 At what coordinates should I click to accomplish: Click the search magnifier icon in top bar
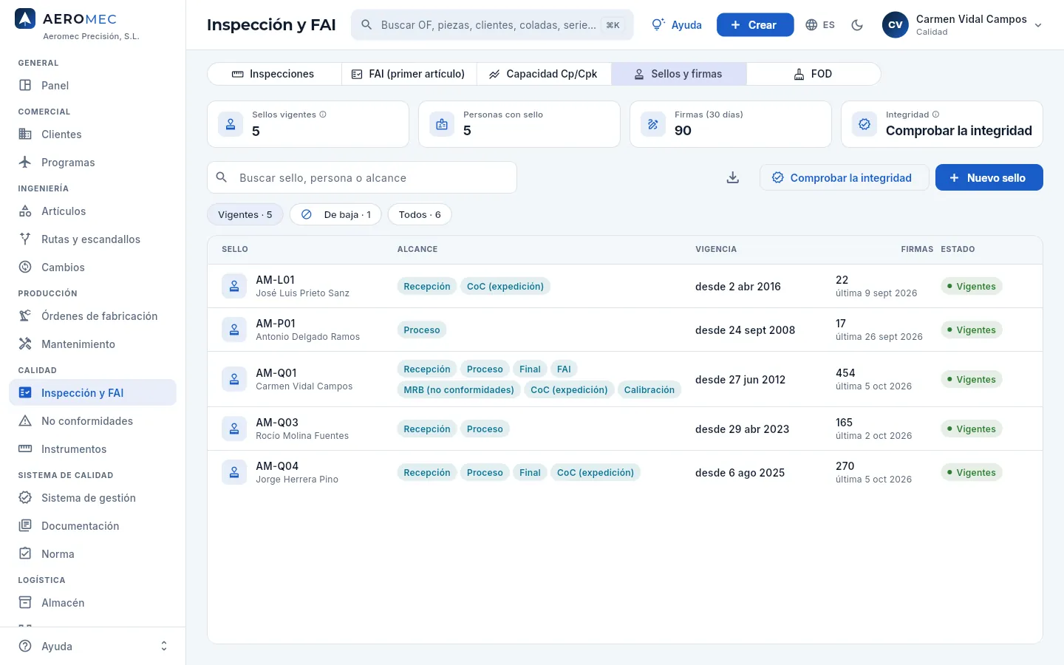pyautogui.click(x=366, y=25)
